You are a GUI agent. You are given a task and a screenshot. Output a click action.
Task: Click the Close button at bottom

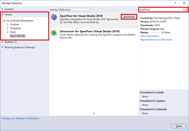coord(179,126)
